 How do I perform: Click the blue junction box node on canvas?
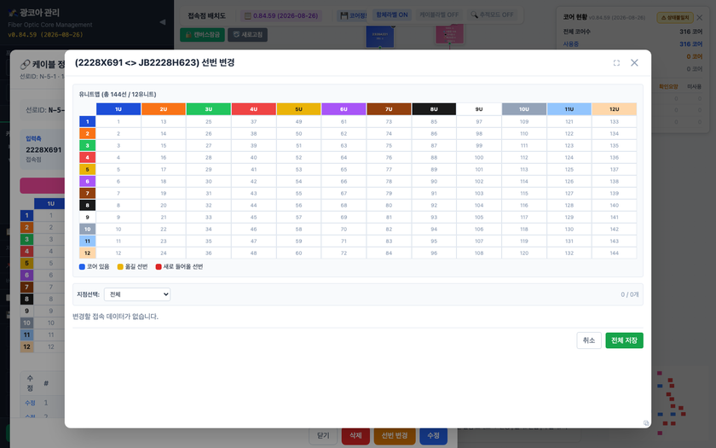click(x=379, y=36)
